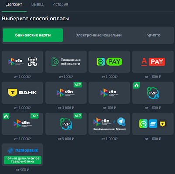Click the от 5 000 ₽ minimum amount text

click(66, 139)
